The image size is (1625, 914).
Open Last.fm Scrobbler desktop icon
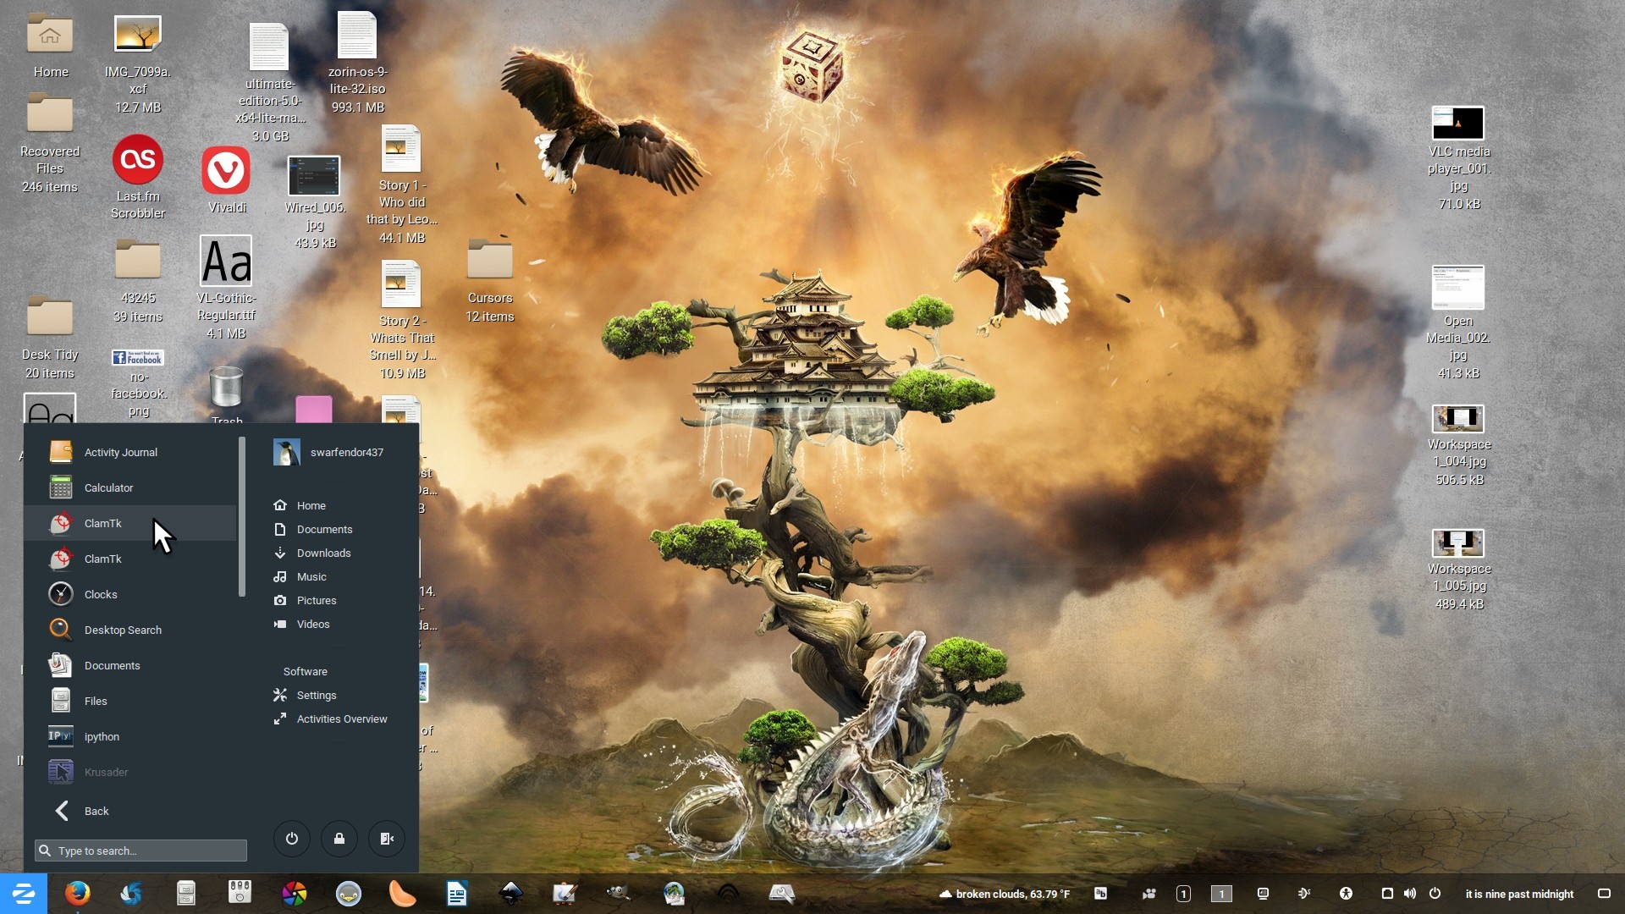coord(137,159)
